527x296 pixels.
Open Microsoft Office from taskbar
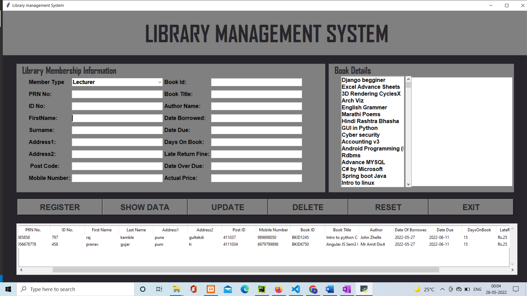[x=194, y=289]
